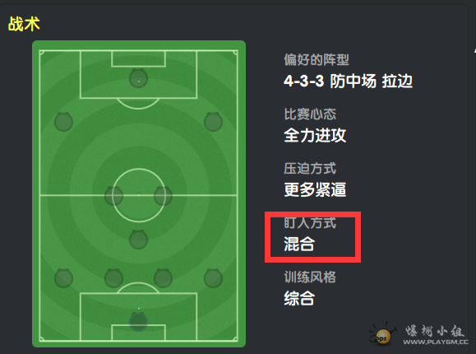Screen dimensions: 476x354
Task: Select the goalkeeper position marker
Action: pyautogui.click(x=138, y=322)
